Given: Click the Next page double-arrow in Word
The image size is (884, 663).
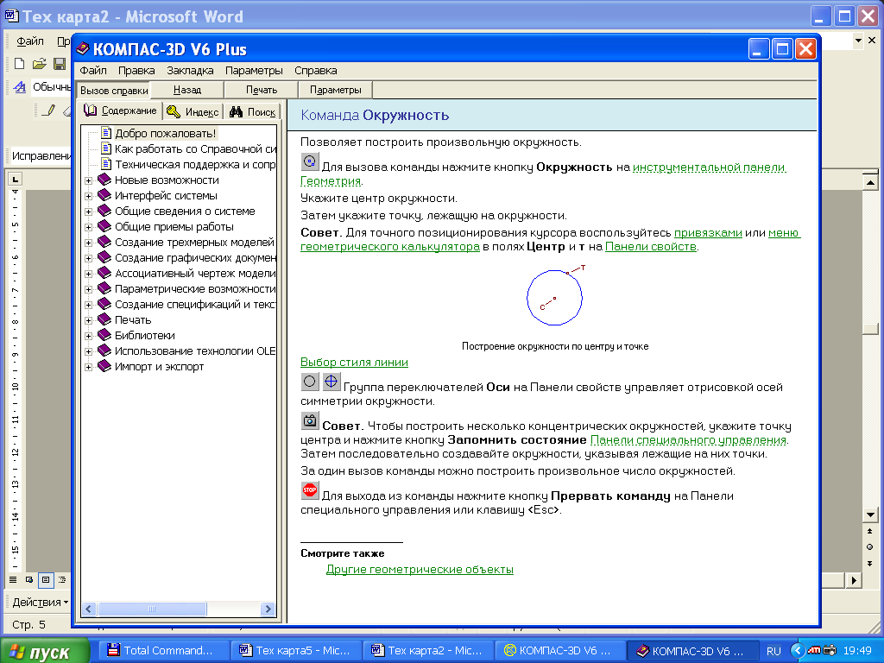Looking at the screenshot, I should coord(870,563).
